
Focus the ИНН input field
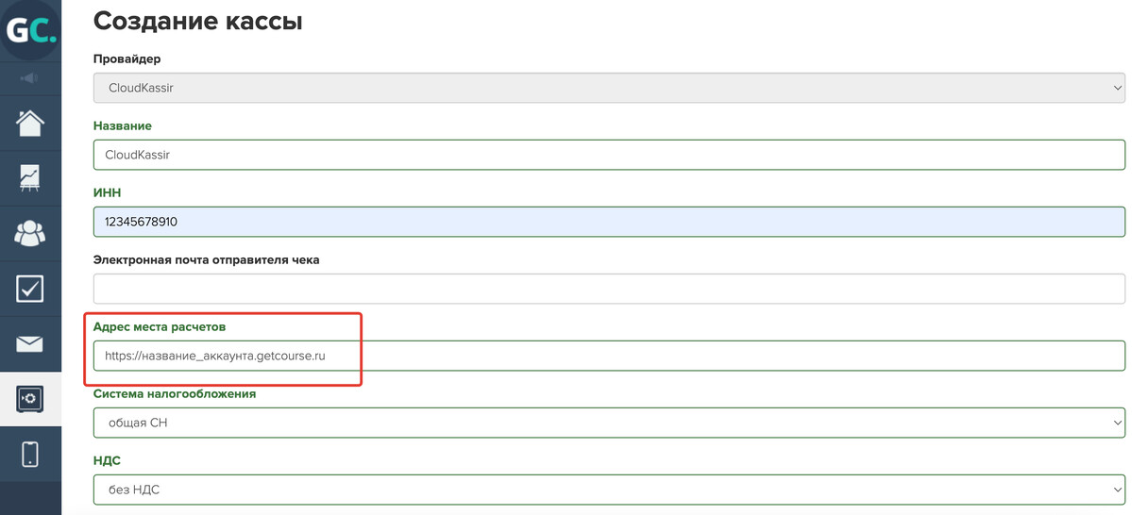[x=609, y=222]
